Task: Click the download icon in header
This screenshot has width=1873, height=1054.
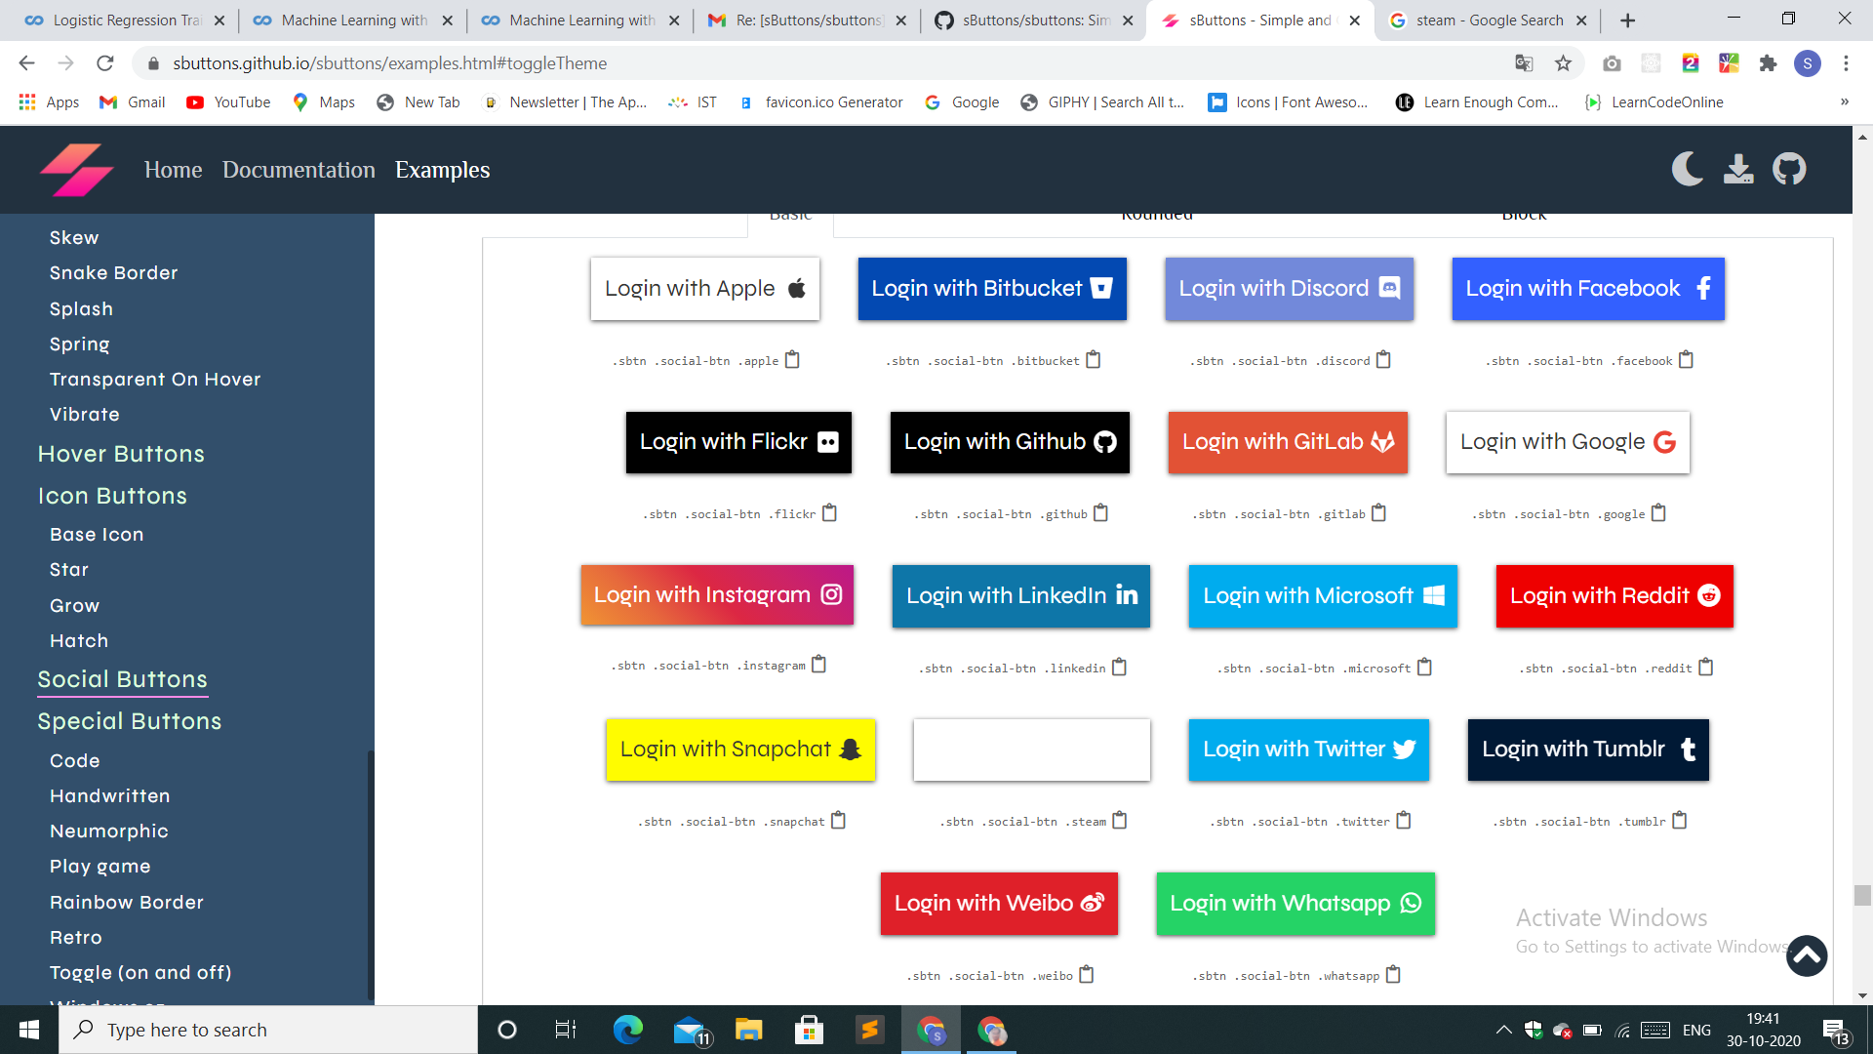Action: pyautogui.click(x=1738, y=169)
